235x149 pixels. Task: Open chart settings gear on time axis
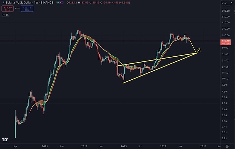point(227,146)
